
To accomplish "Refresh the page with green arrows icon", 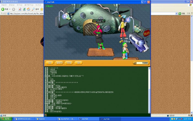I will click(24, 9).
